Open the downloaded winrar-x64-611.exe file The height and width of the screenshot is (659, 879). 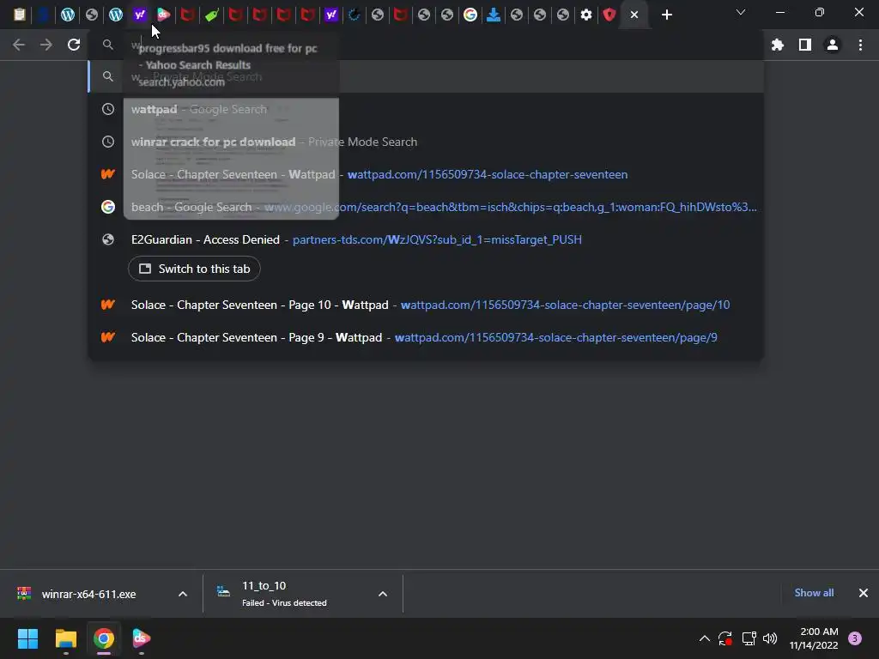(89, 594)
